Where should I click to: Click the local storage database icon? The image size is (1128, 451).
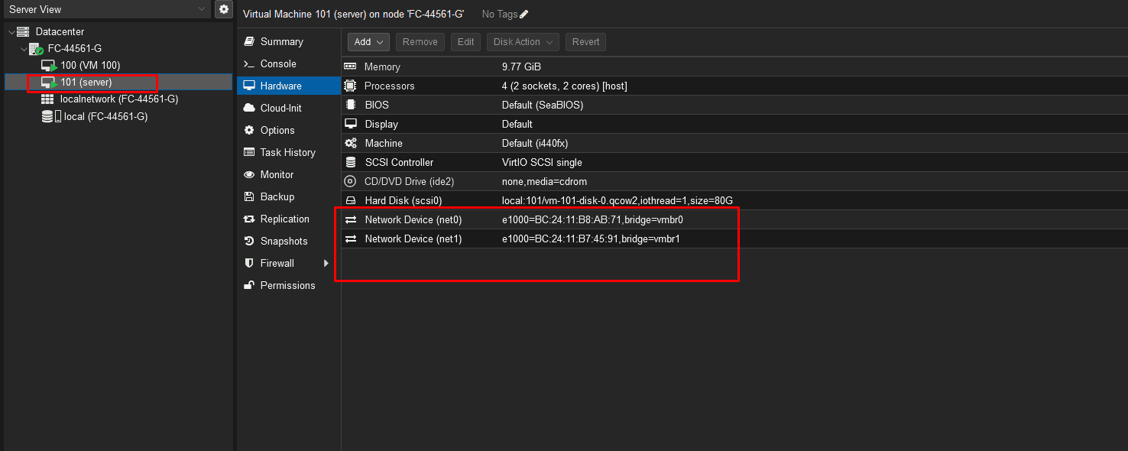tap(47, 117)
